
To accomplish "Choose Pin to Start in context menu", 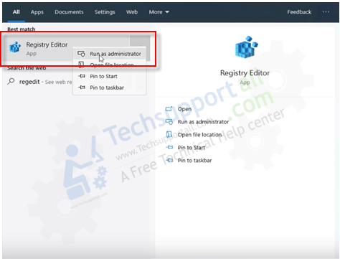I will (x=103, y=76).
